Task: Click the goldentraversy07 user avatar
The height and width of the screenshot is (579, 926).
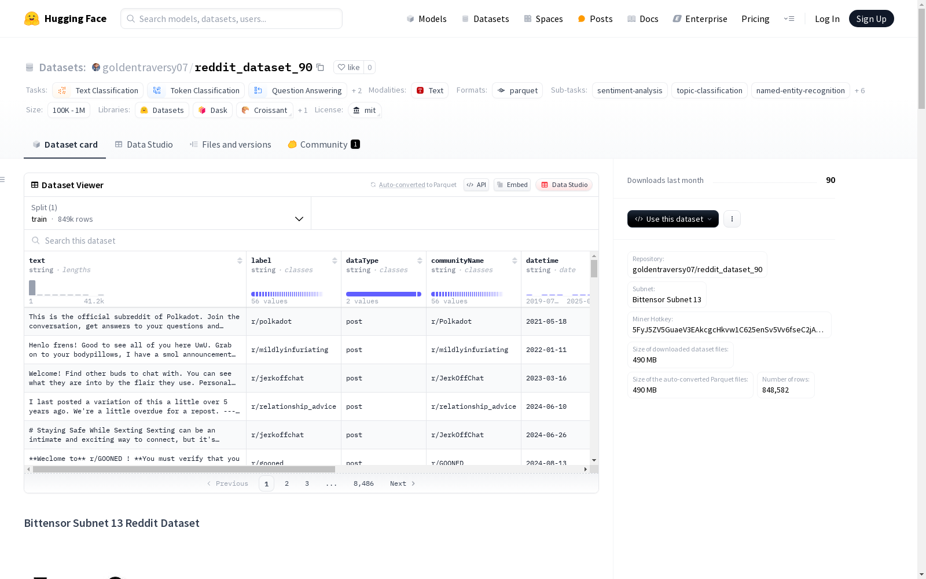Action: (96, 67)
